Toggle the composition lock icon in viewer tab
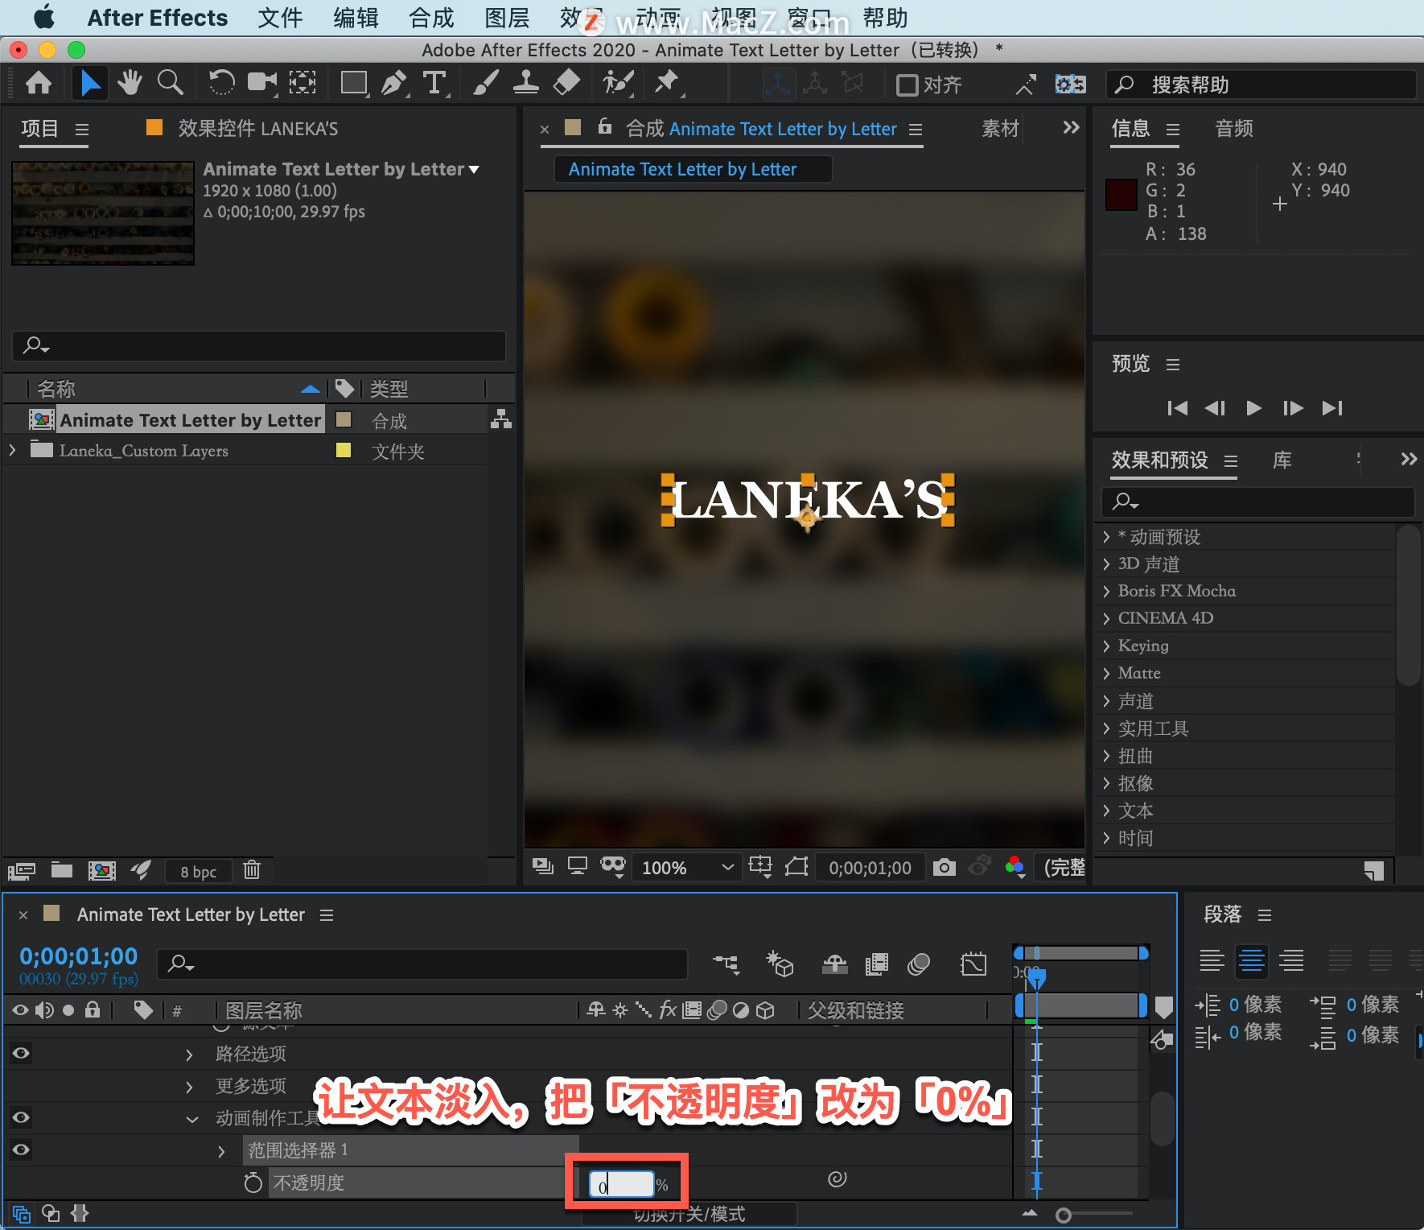The height and width of the screenshot is (1230, 1424). point(605,126)
